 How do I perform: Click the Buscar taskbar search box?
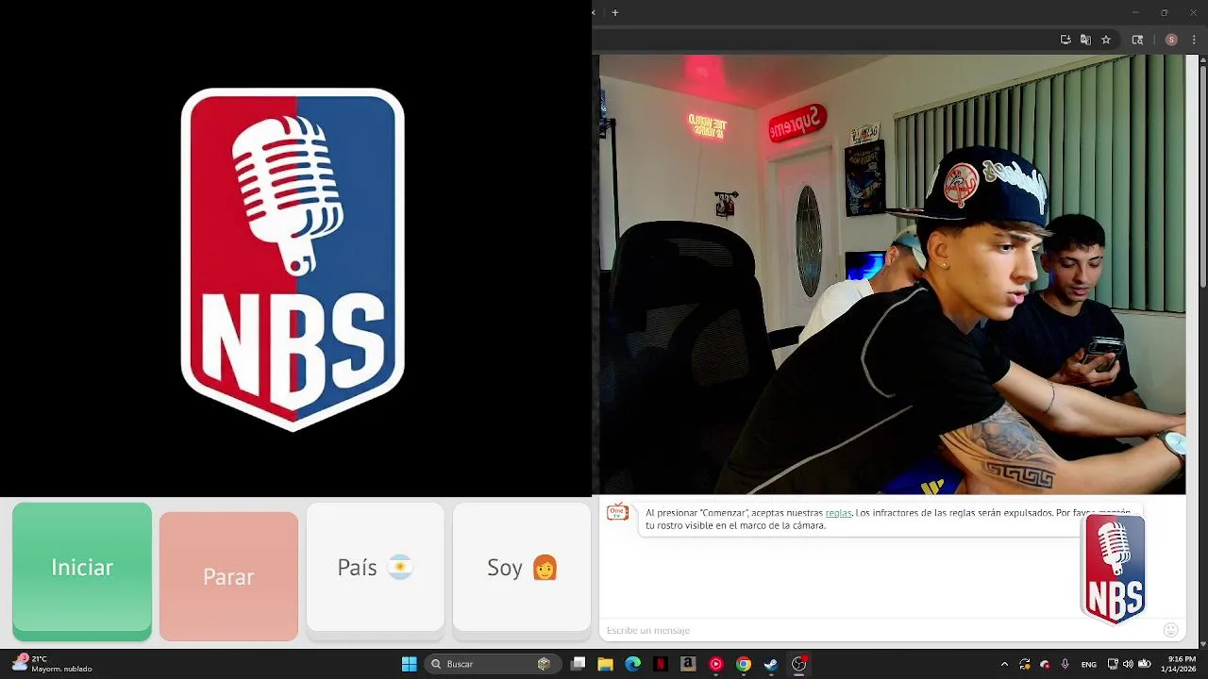[493, 664]
